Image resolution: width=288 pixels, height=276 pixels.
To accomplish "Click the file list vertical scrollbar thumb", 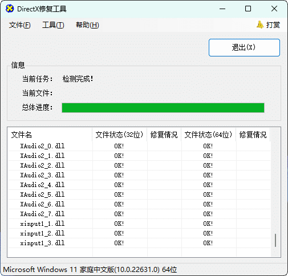I will [275, 241].
